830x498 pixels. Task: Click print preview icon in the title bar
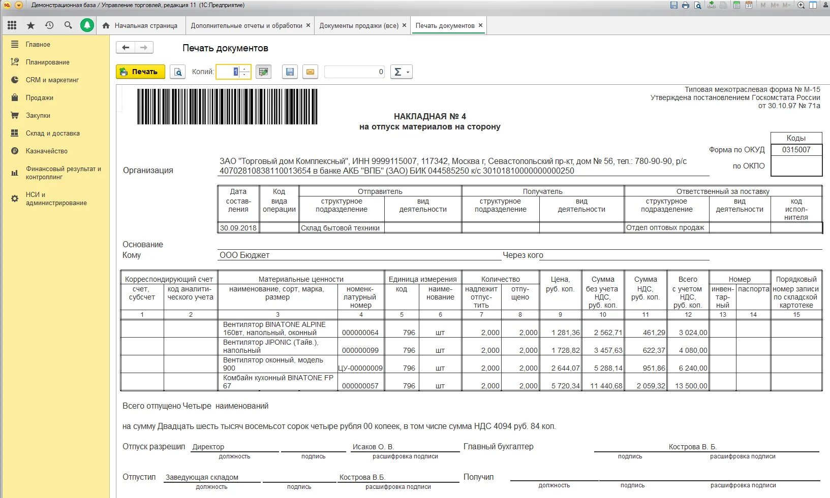coord(698,5)
